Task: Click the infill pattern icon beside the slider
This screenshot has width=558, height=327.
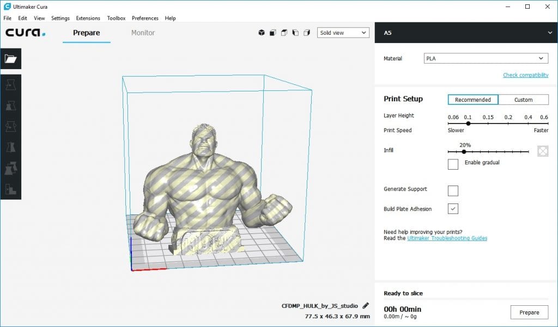Action: point(543,151)
